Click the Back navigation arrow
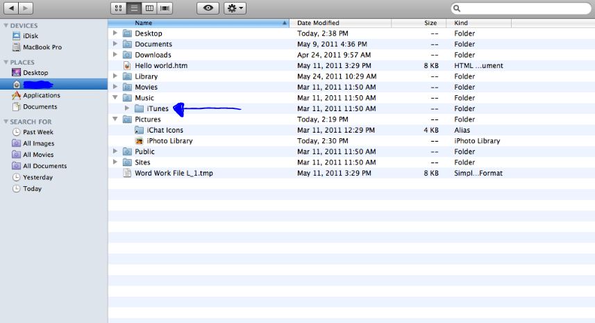This screenshot has height=323, width=595. [10, 8]
